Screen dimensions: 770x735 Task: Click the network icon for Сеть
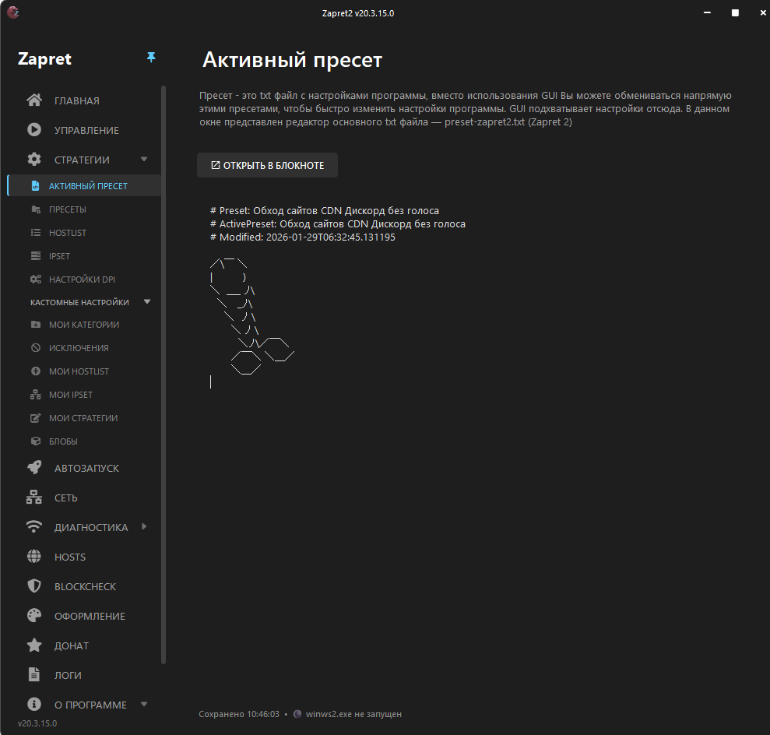point(34,498)
